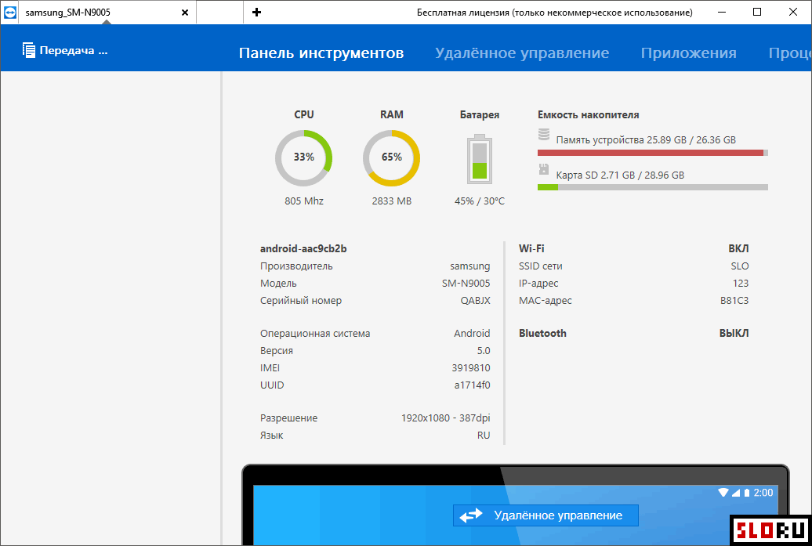Click the battery indicator under Батарея

479,160
